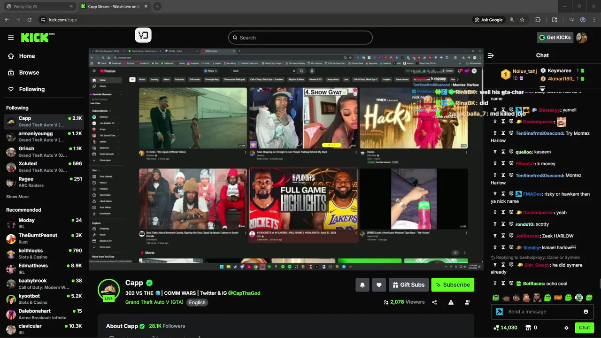Click the heart follow icon for Capp
Image resolution: width=601 pixels, height=338 pixels.
tap(379, 284)
